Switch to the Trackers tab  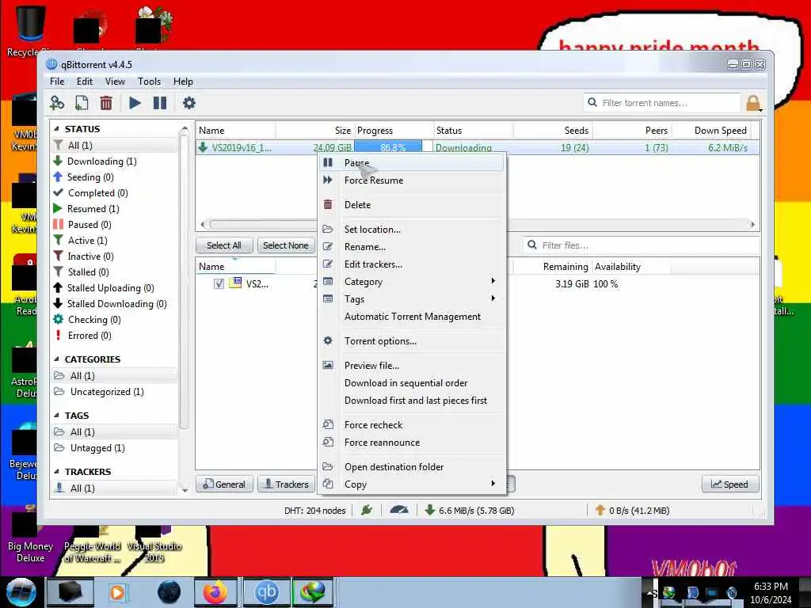tap(286, 484)
